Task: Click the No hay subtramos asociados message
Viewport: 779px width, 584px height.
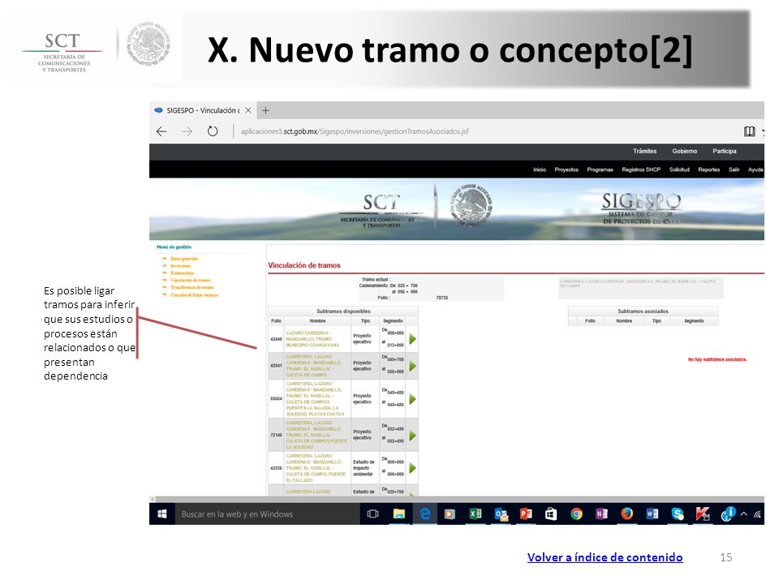Action: [717, 359]
